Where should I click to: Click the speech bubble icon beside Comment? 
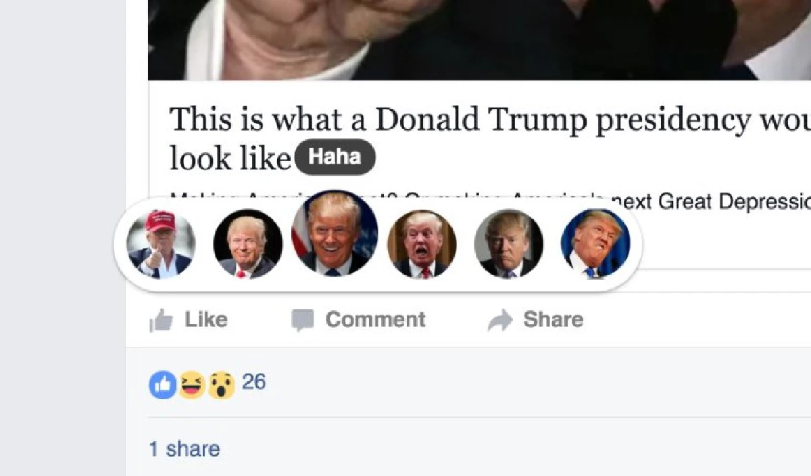pyautogui.click(x=303, y=320)
